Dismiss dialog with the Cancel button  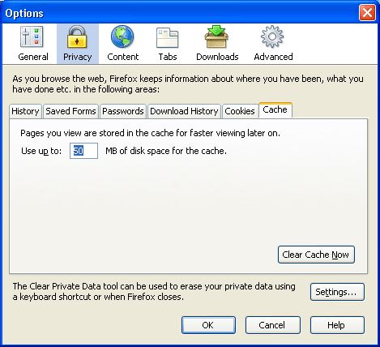pos(273,325)
